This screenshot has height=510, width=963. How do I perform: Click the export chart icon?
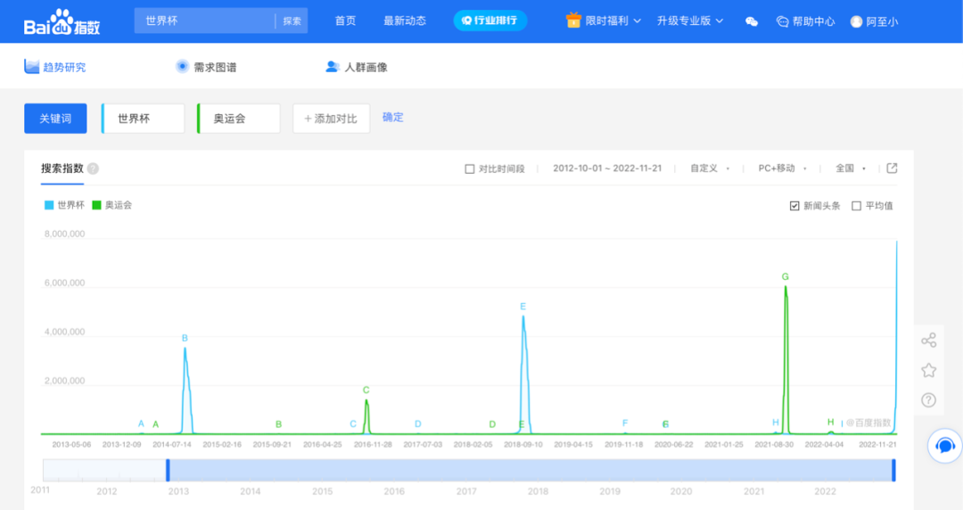pos(892,169)
